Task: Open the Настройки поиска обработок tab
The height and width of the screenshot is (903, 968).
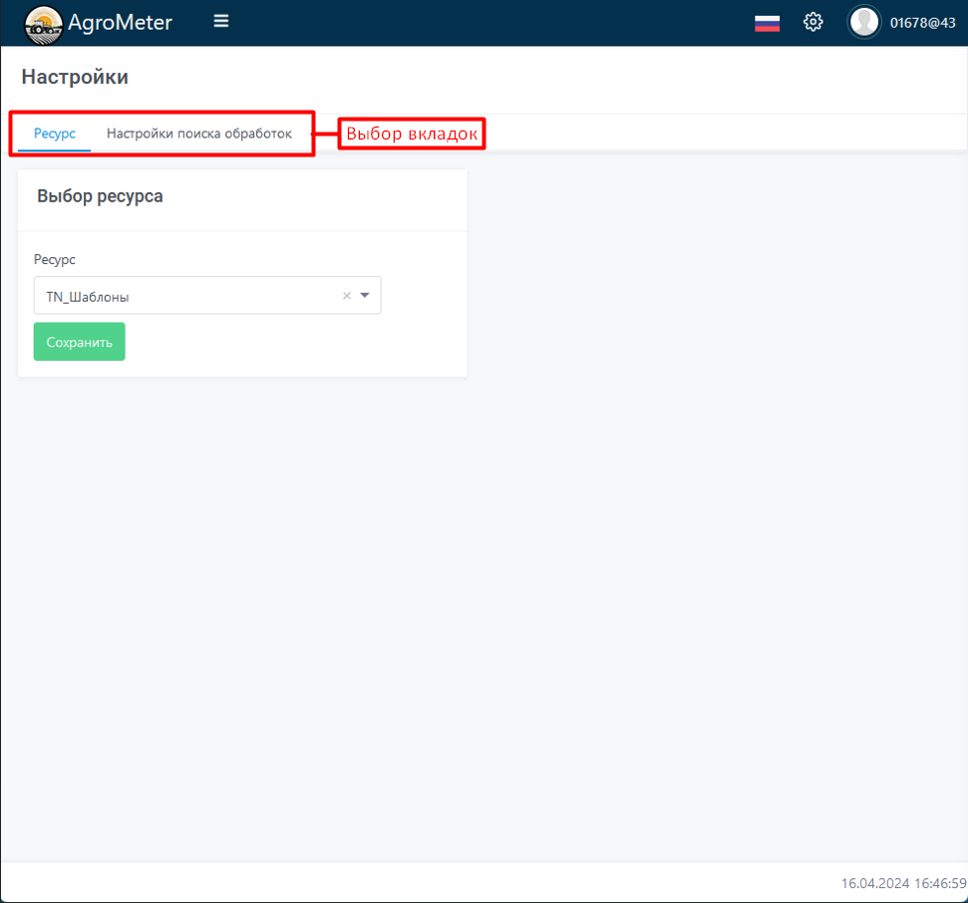Action: [199, 134]
